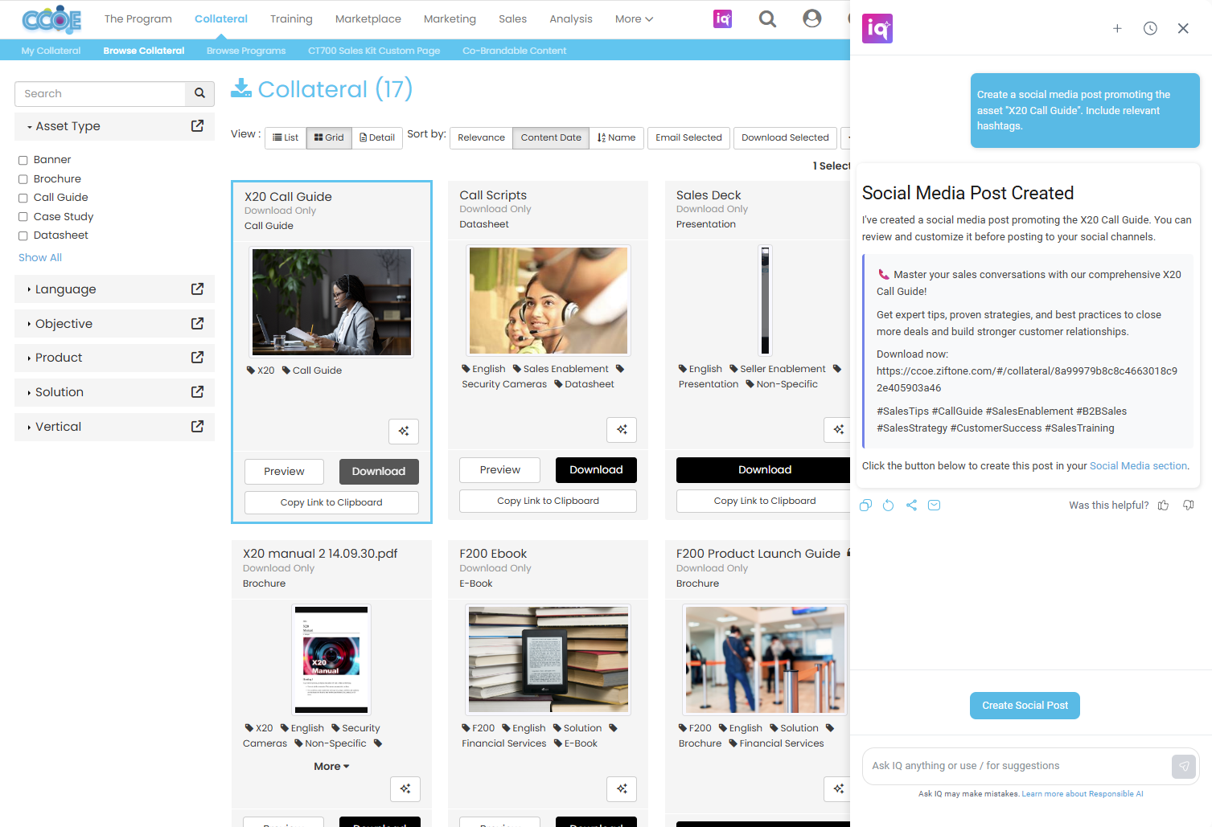Go to the Training menu
This screenshot has height=827, width=1212.
click(291, 19)
